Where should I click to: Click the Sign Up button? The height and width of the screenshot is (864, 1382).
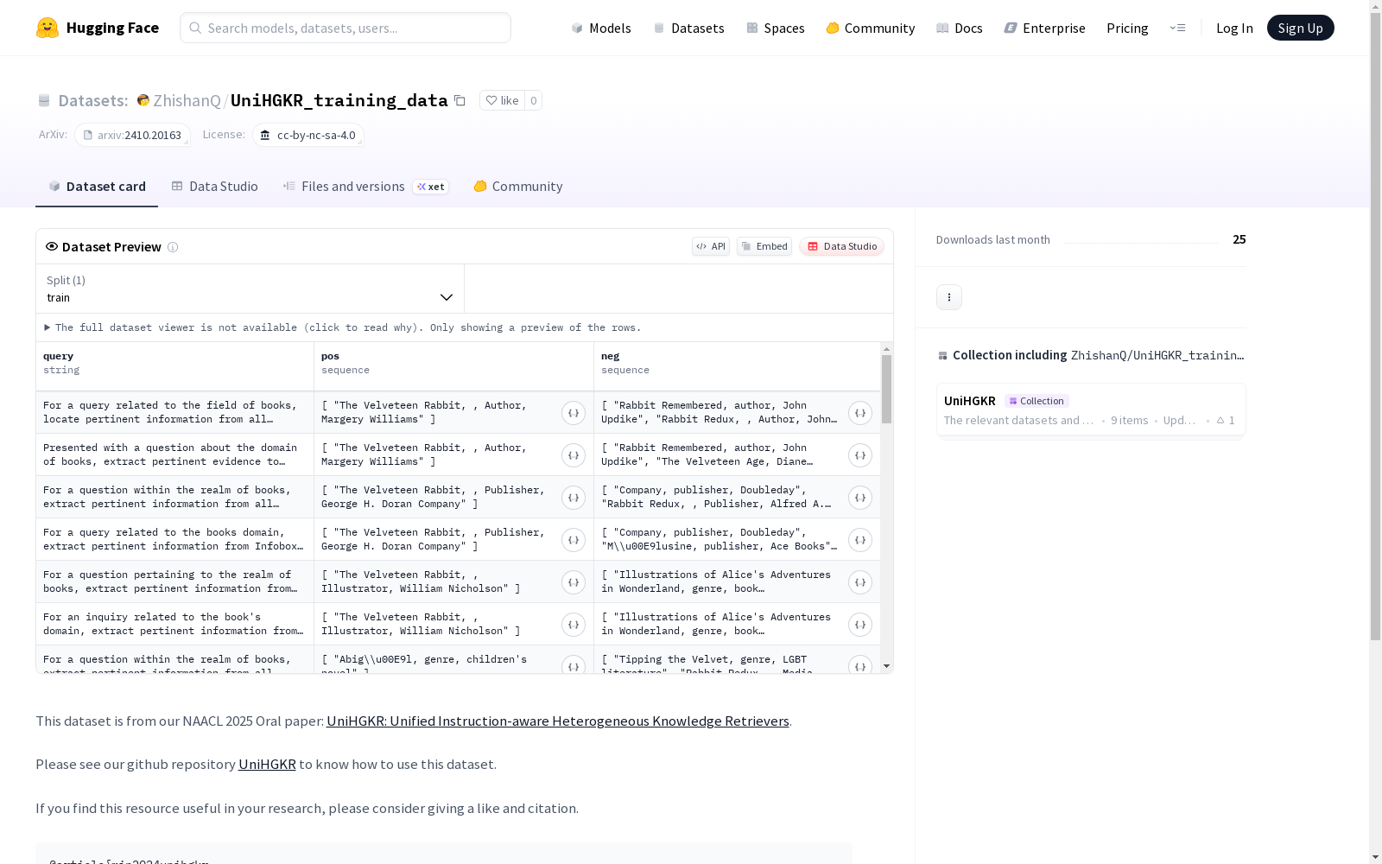coord(1300,28)
